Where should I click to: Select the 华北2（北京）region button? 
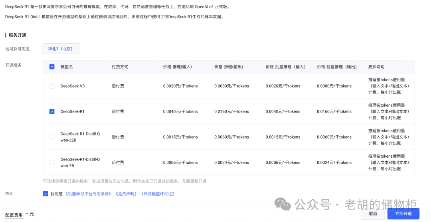tap(61, 49)
